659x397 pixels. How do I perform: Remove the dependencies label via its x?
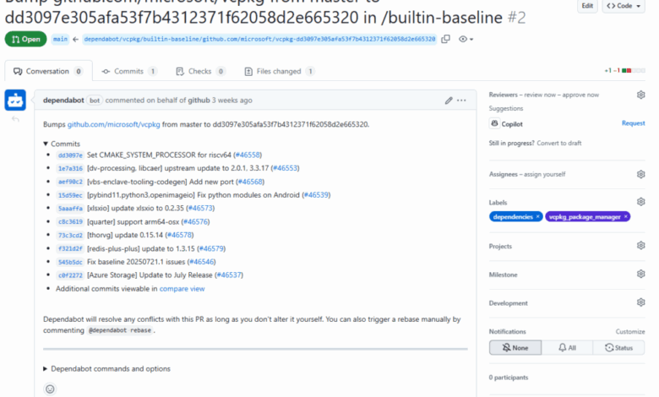[537, 217]
